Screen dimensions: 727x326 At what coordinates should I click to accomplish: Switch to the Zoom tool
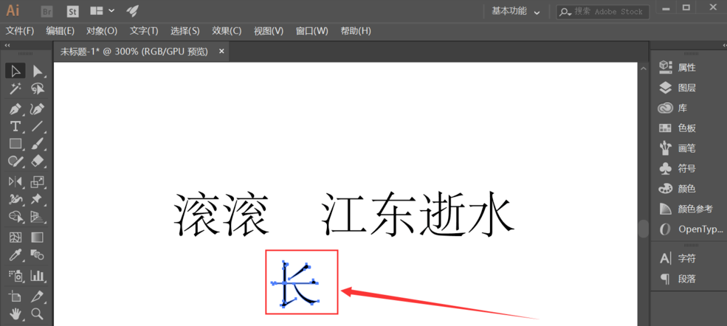point(37,314)
